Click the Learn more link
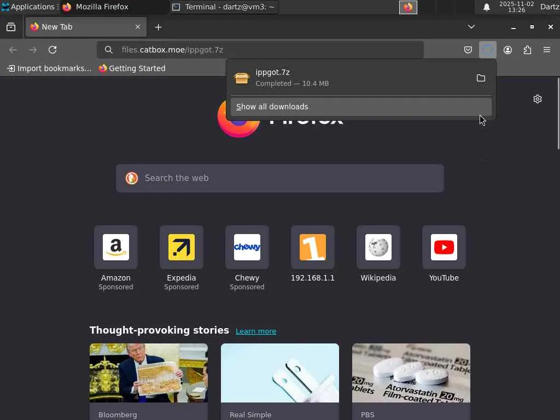The height and width of the screenshot is (420, 560). pyautogui.click(x=256, y=331)
